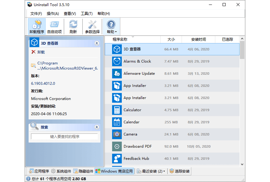Click the Alarms & Clock app icon
Image resolution: width=270 pixels, height=182 pixels.
tap(117, 61)
